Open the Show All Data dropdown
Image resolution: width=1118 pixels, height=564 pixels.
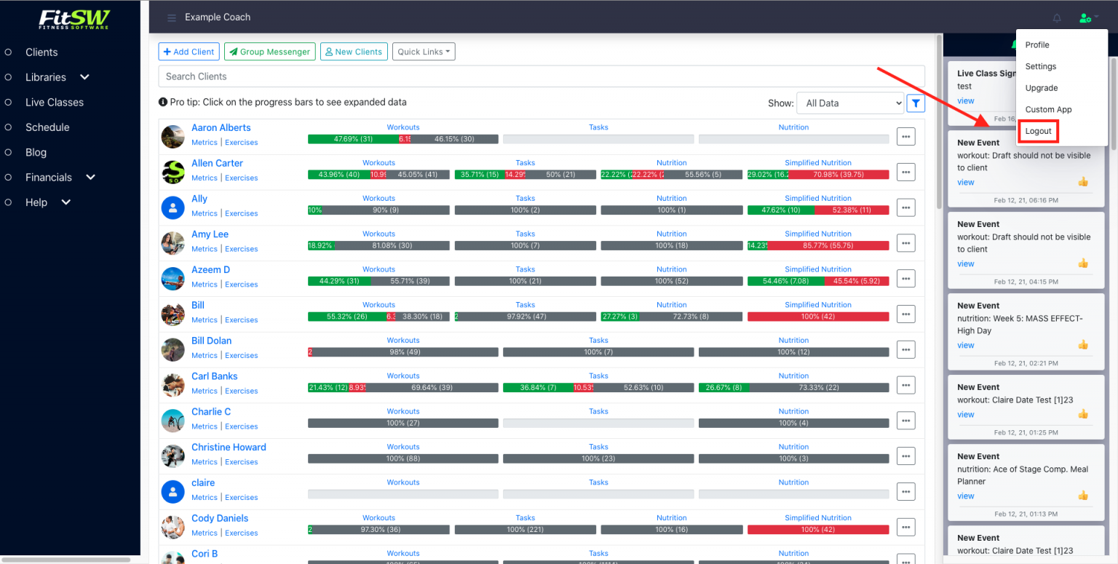(849, 103)
